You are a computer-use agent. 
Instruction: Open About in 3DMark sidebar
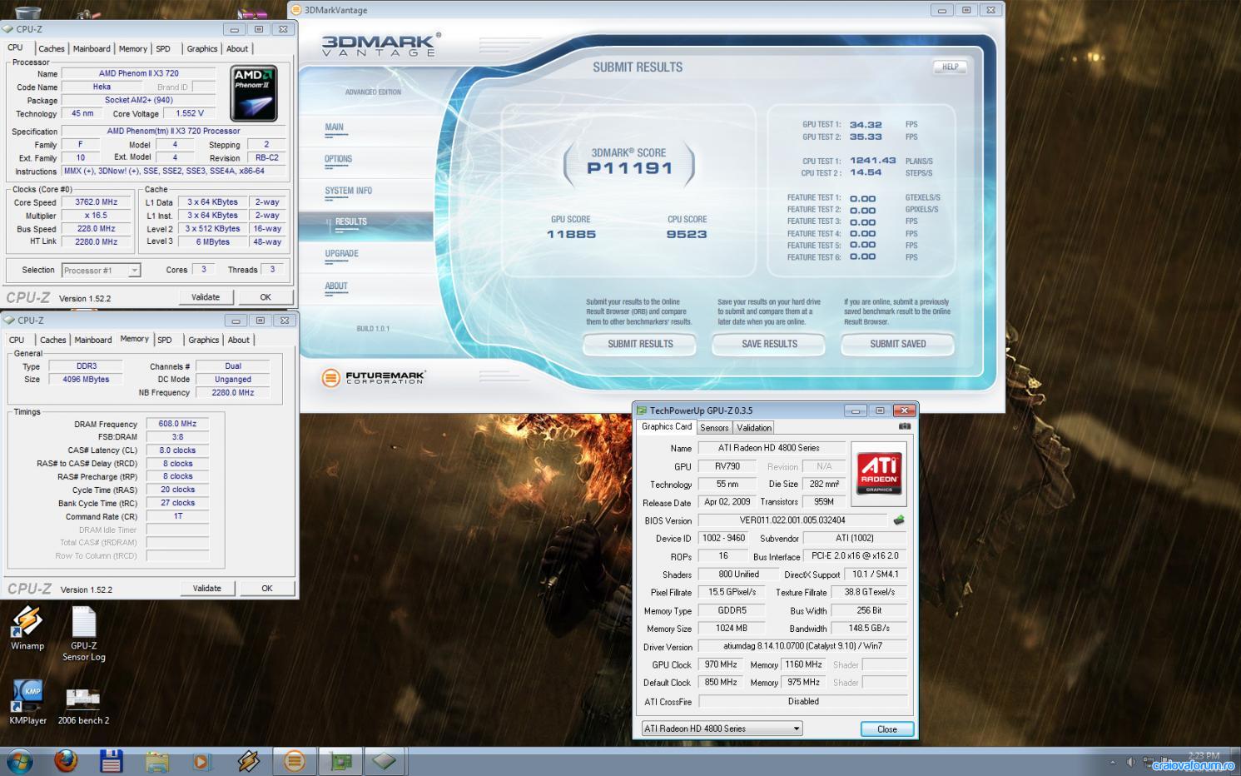tap(336, 286)
